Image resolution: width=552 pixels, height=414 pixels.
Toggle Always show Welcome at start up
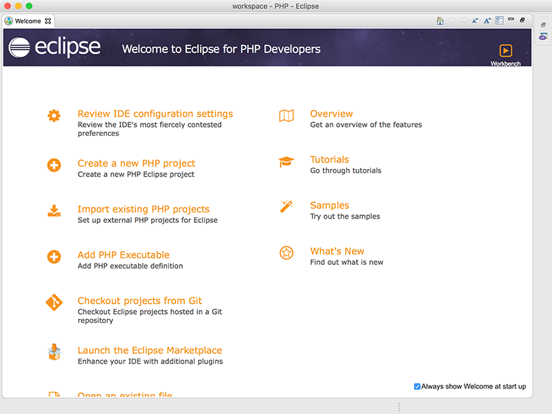416,386
